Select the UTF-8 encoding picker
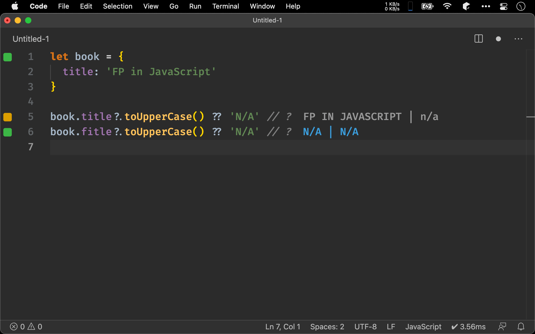Viewport: 535px width, 334px height. 365,326
